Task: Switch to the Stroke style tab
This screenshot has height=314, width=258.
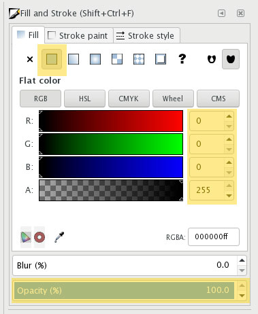Action: 146,35
